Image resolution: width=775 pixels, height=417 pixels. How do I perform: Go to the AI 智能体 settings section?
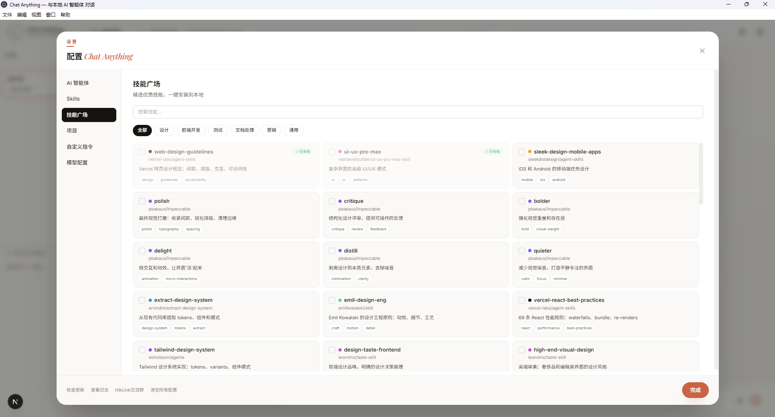(89, 83)
